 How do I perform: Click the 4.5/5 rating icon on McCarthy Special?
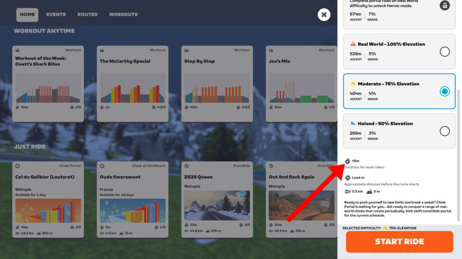pos(153,107)
